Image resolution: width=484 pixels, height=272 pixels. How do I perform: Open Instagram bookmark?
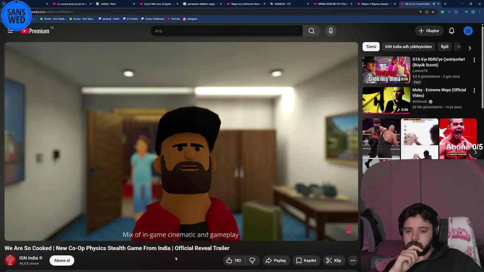click(190, 19)
